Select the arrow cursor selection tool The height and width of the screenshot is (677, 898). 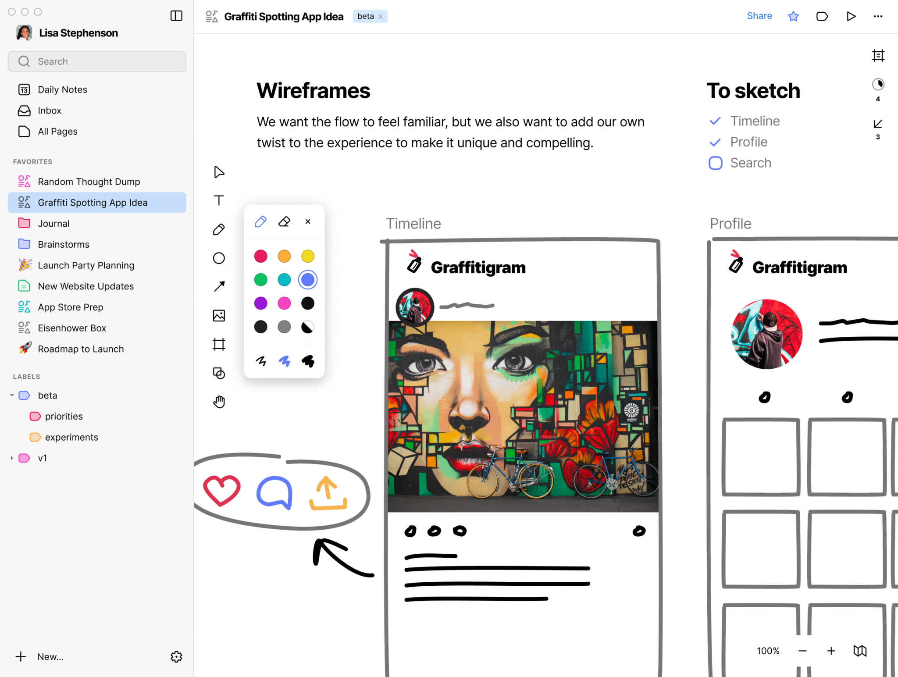219,171
